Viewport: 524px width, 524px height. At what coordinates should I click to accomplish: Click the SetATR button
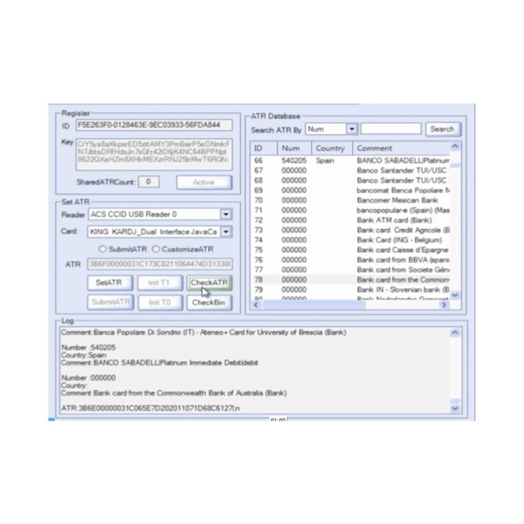click(109, 283)
